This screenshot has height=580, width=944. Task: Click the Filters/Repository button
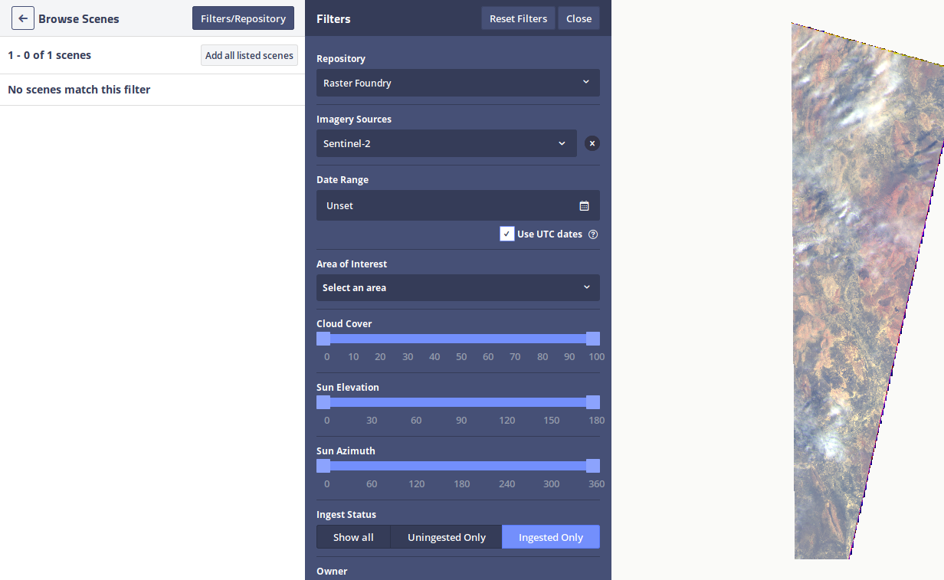tap(243, 18)
